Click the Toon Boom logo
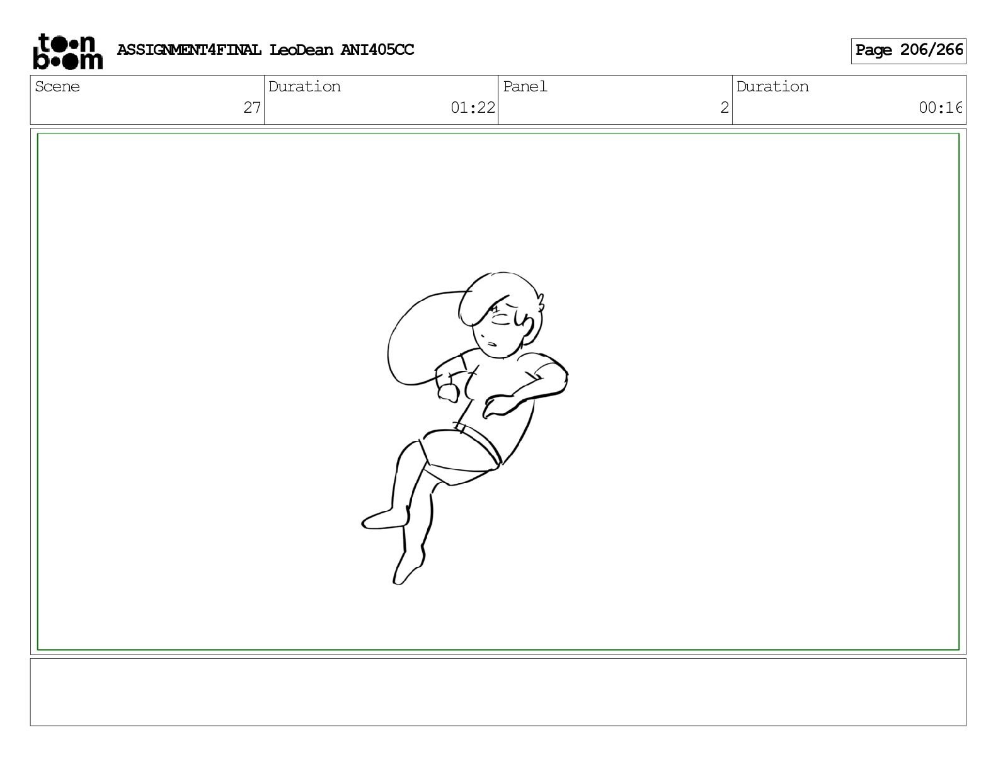Screen dimensions: 998x771 pyautogui.click(x=67, y=51)
